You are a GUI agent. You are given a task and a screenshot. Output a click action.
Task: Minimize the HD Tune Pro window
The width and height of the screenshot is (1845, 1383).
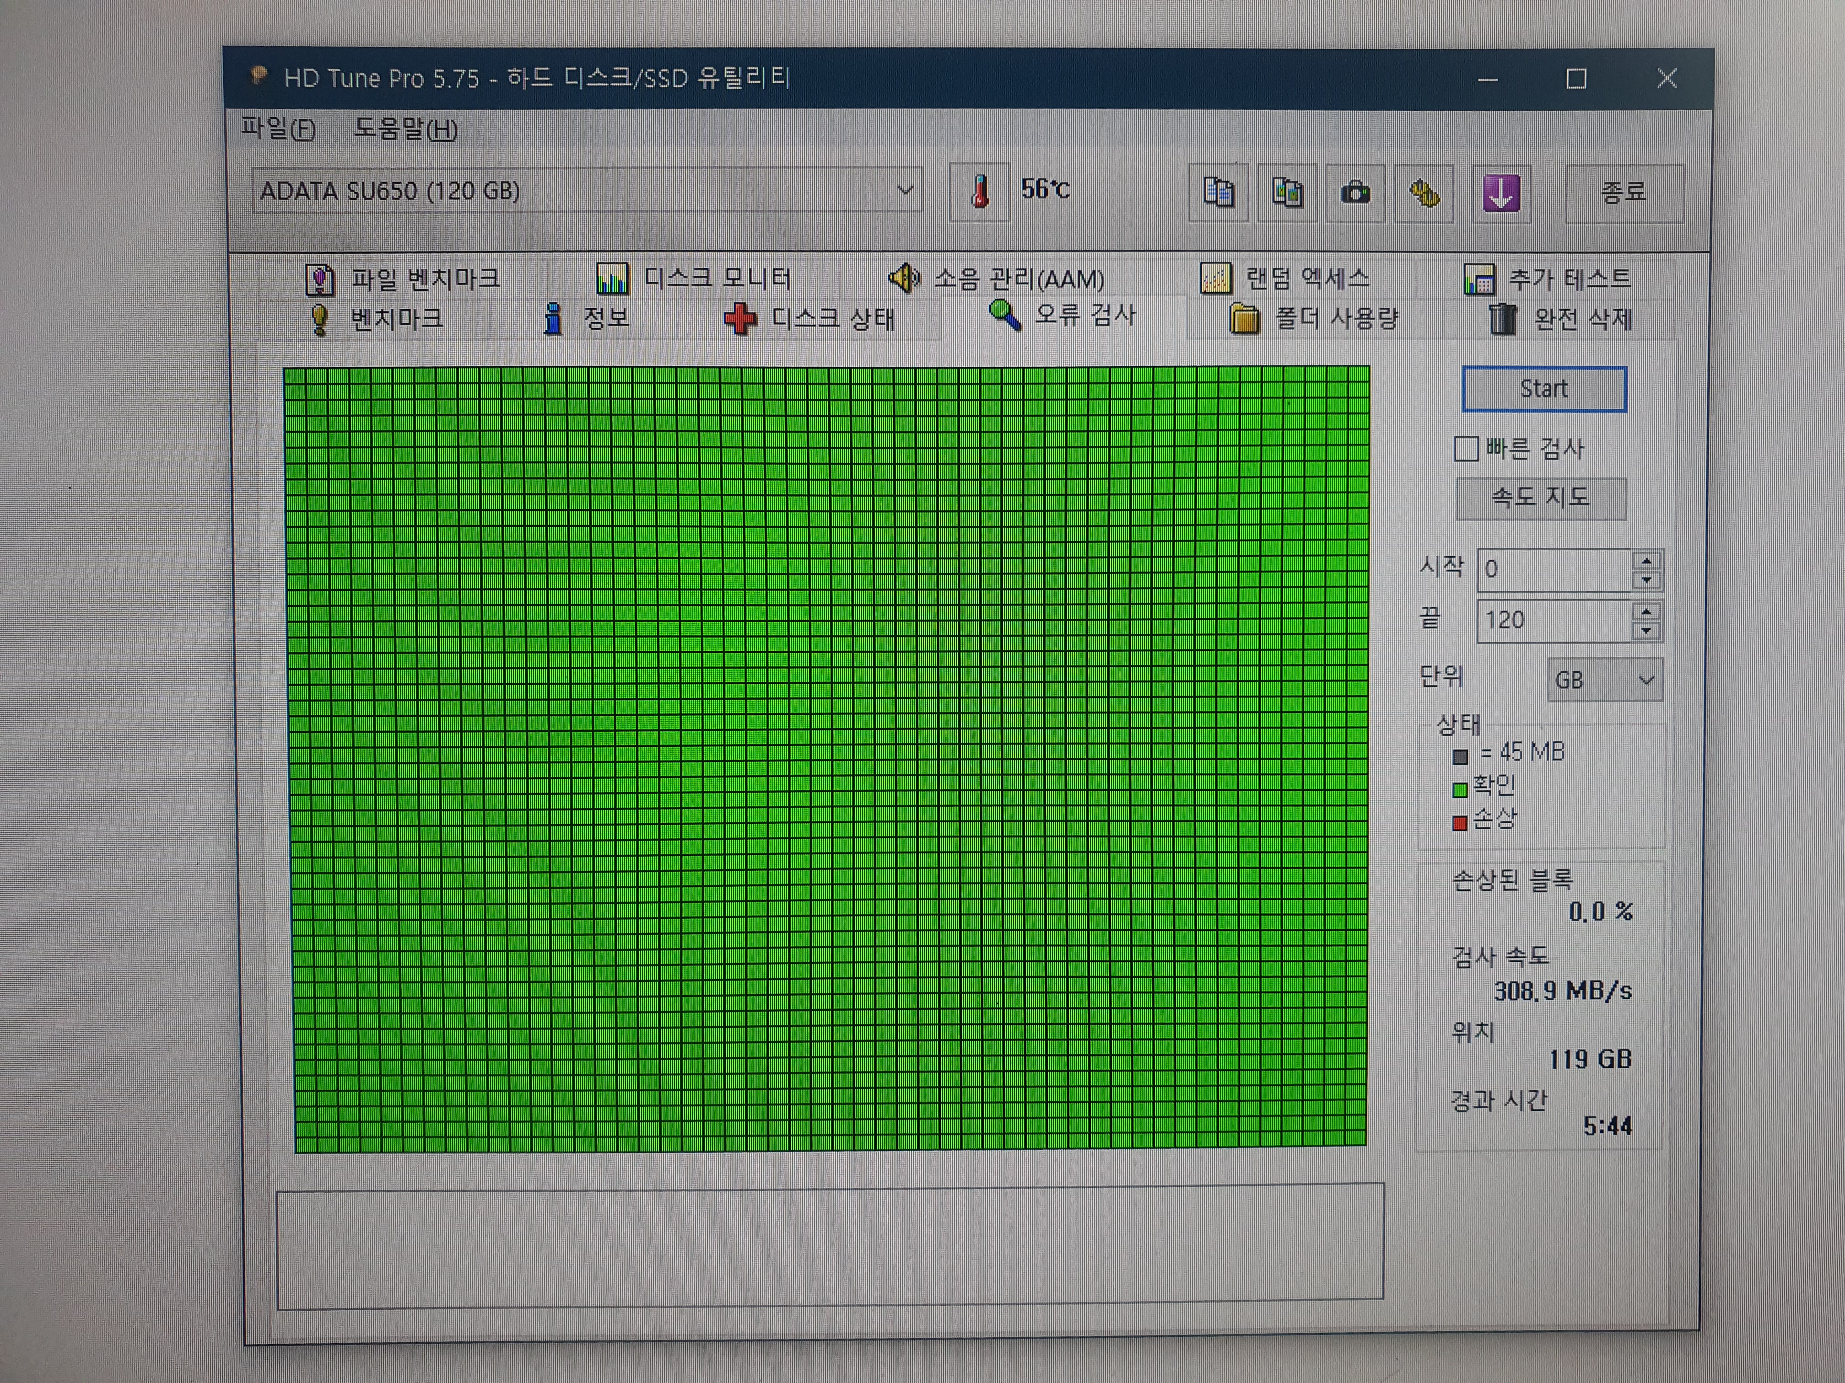pos(1487,80)
